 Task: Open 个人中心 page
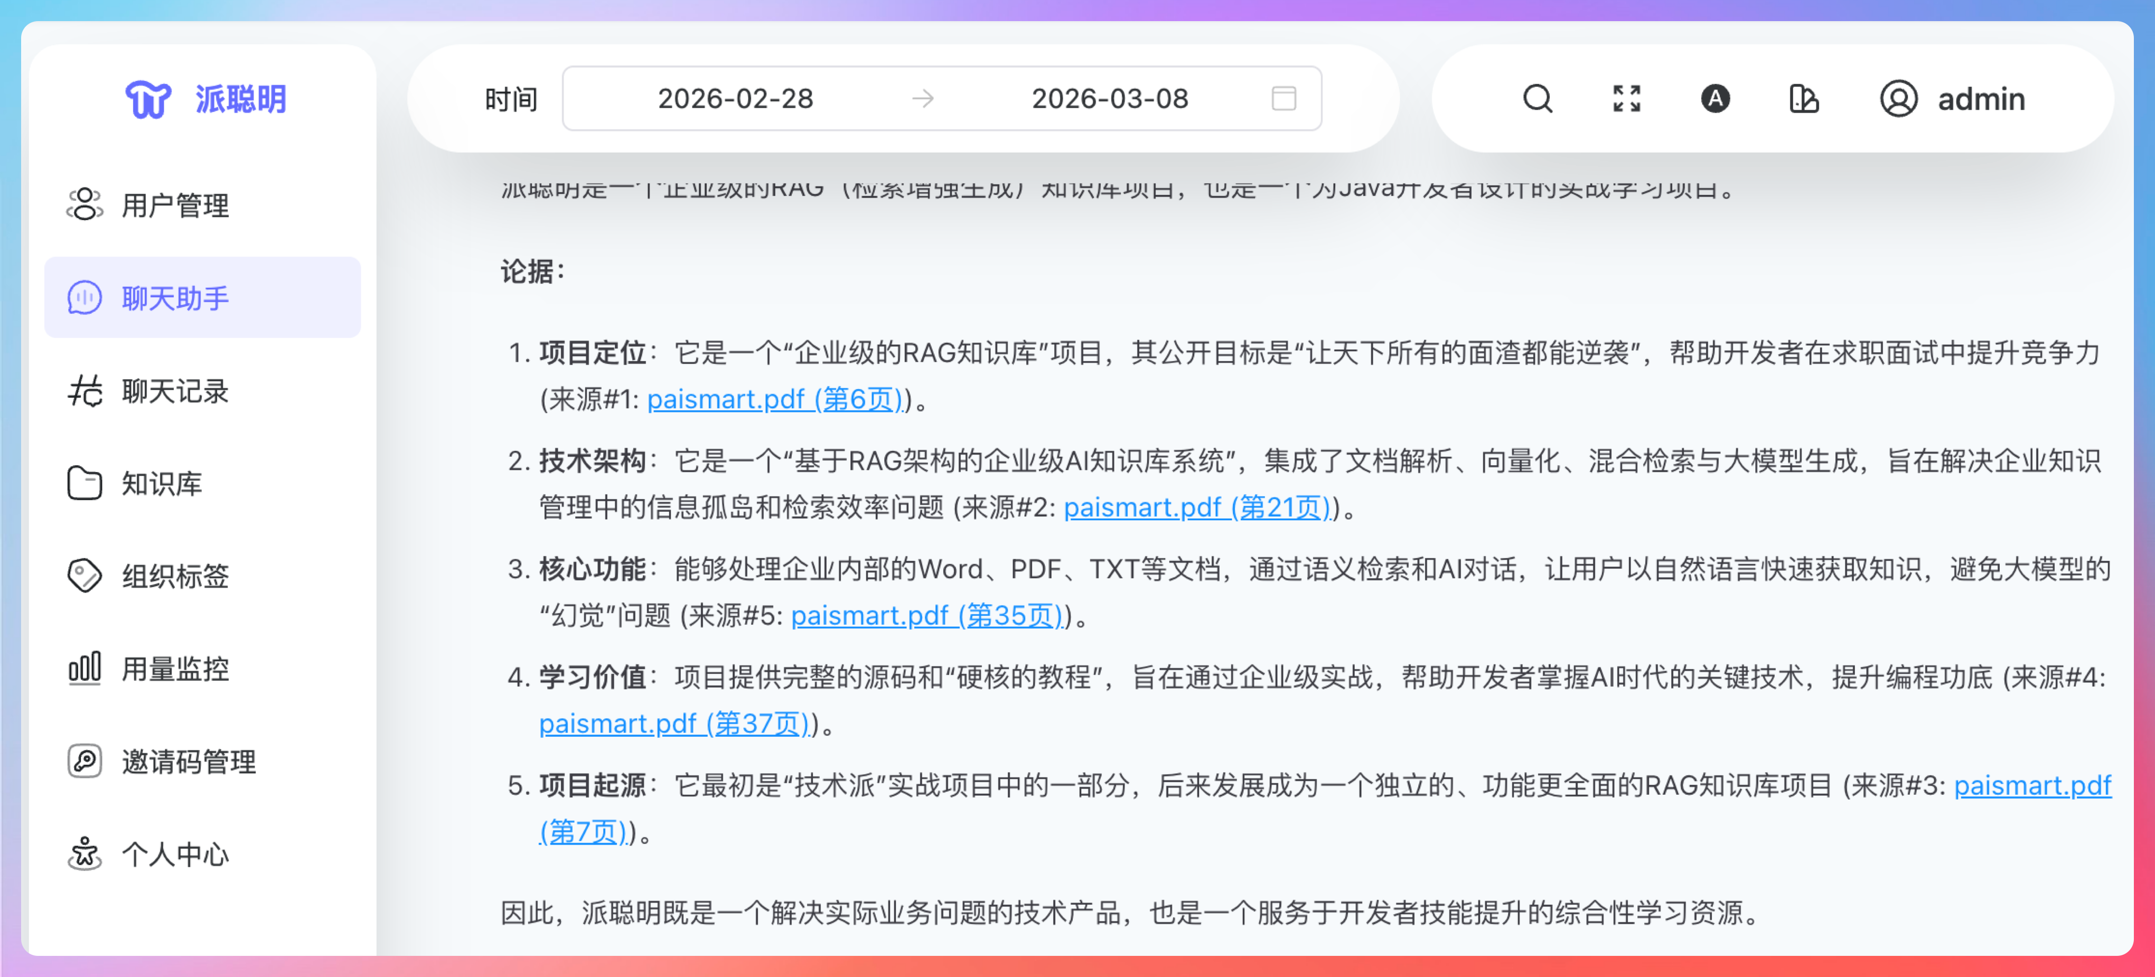point(174,854)
